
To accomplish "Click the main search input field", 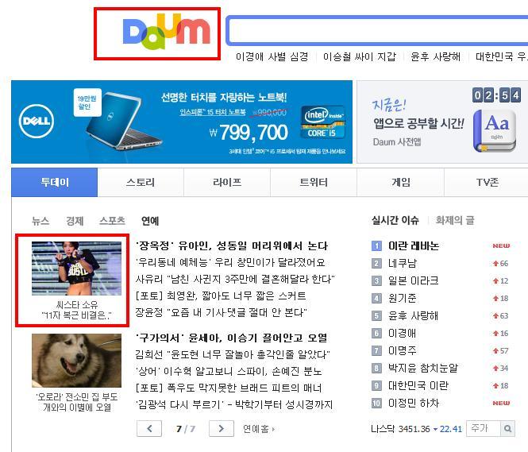I will pyautogui.click(x=377, y=30).
